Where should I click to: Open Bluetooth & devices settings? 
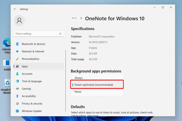click(x=33, y=44)
